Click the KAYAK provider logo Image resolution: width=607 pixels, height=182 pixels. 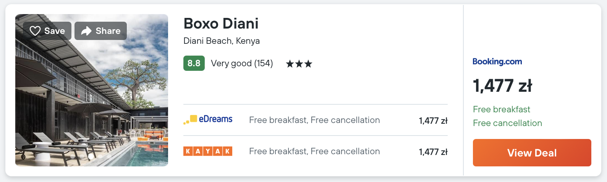click(208, 151)
